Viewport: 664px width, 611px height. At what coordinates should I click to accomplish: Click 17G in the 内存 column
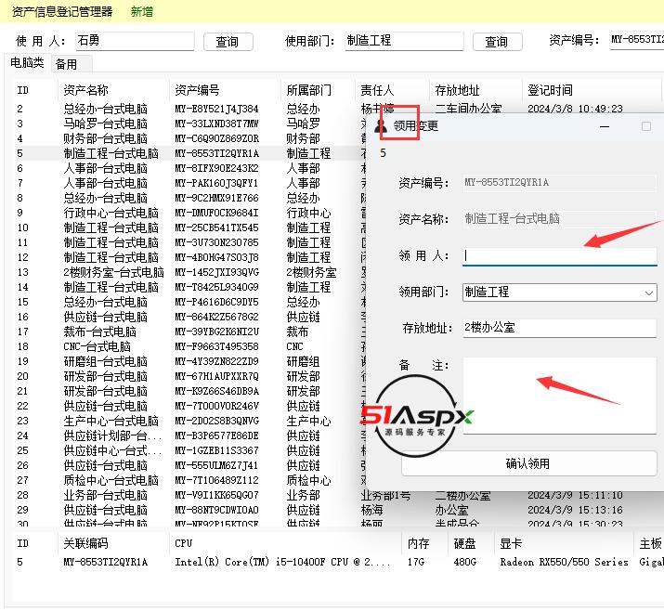[416, 563]
